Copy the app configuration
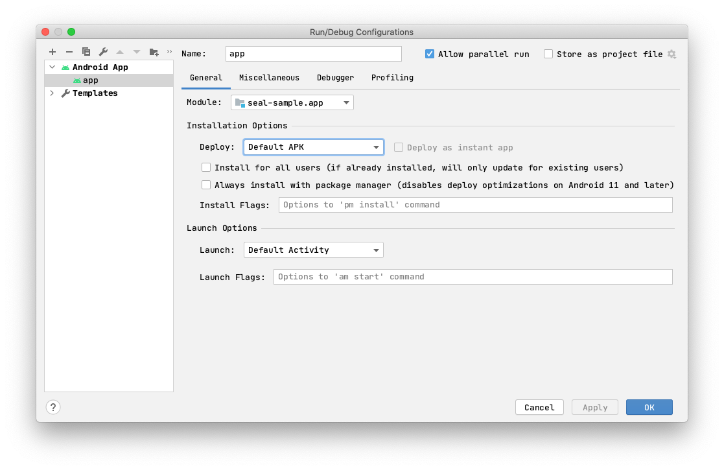This screenshot has width=724, height=470. (86, 52)
